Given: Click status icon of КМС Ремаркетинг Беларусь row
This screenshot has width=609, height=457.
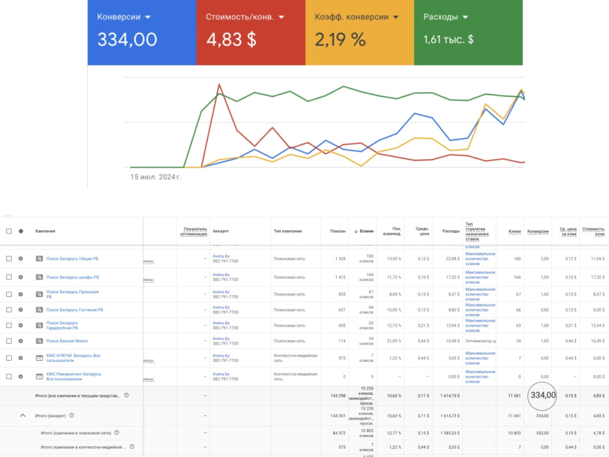Looking at the screenshot, I should 21,377.
